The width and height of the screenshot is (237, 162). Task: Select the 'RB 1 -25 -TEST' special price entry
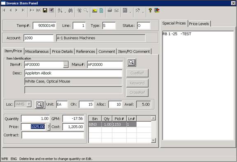tap(177, 34)
